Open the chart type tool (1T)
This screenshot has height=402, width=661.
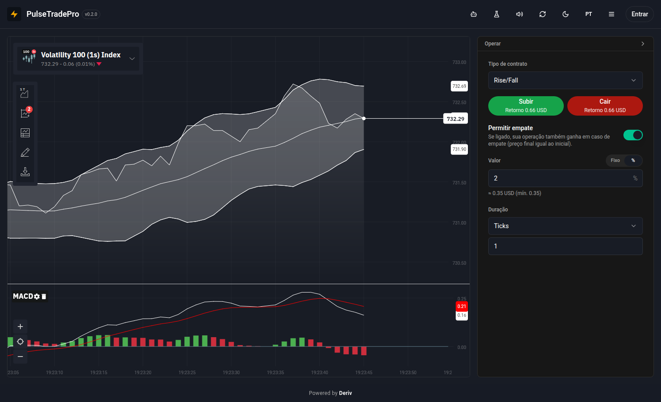coord(25,93)
